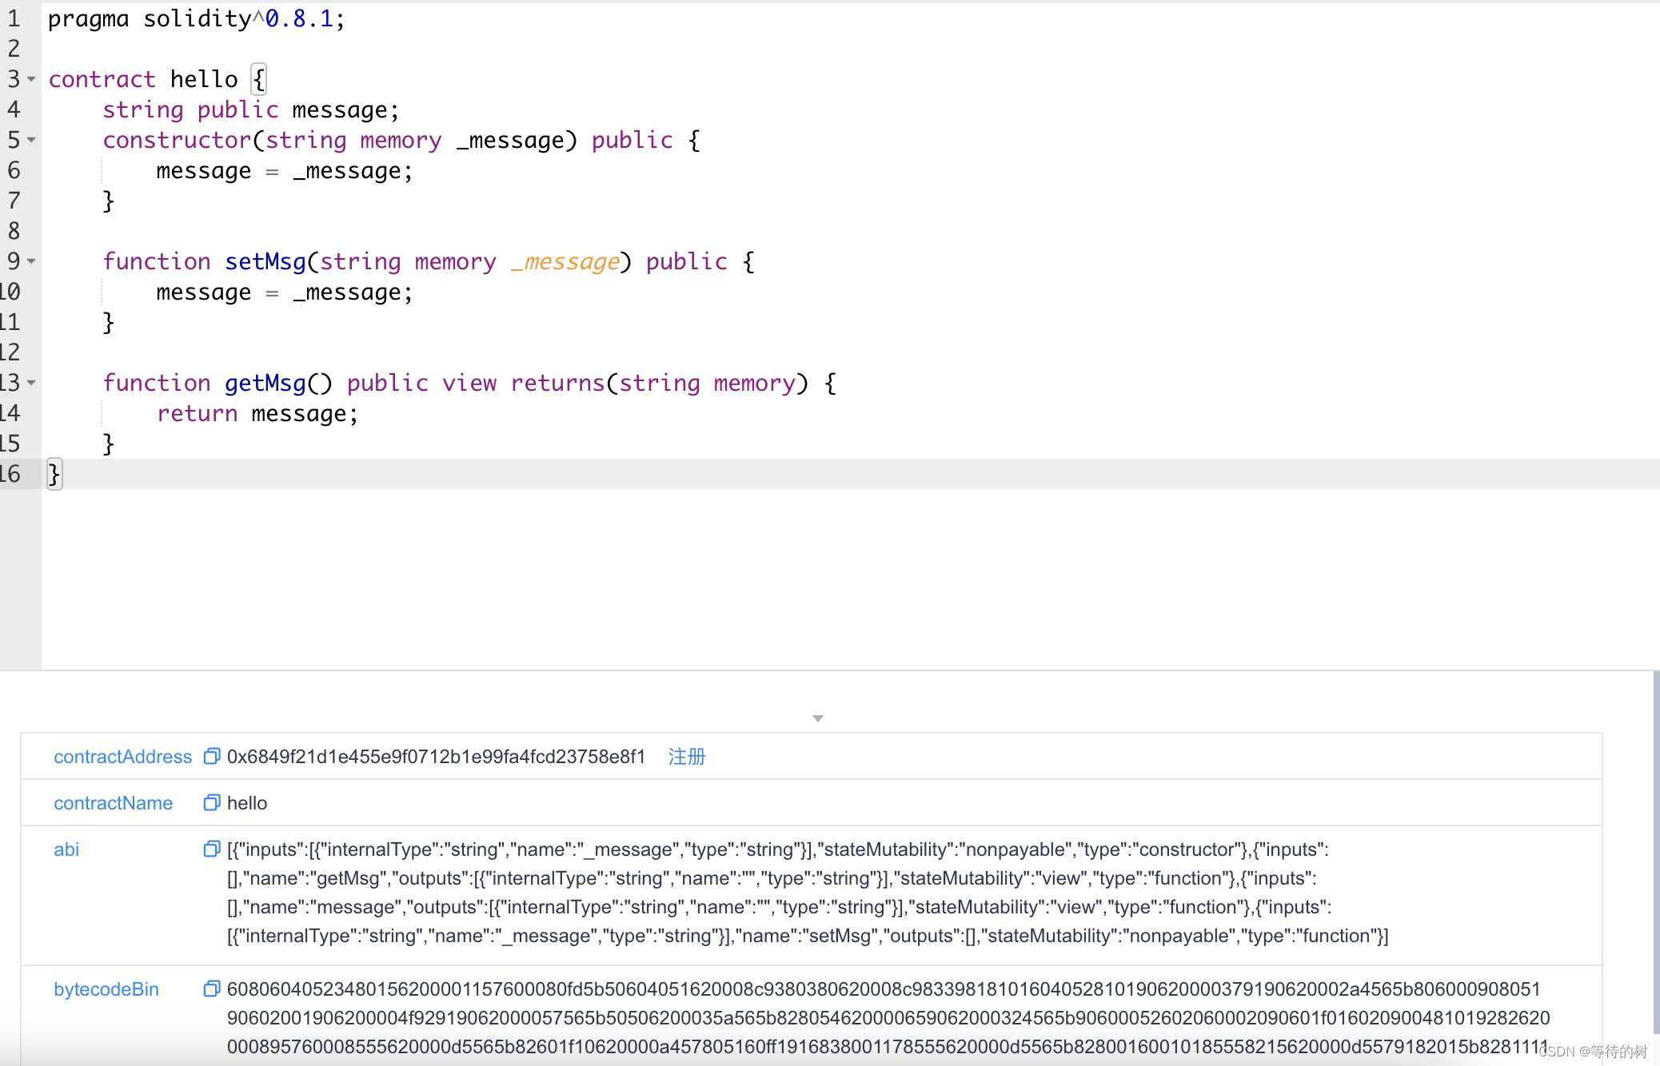Click the contract name value hello
1660x1066 pixels.
tap(247, 802)
